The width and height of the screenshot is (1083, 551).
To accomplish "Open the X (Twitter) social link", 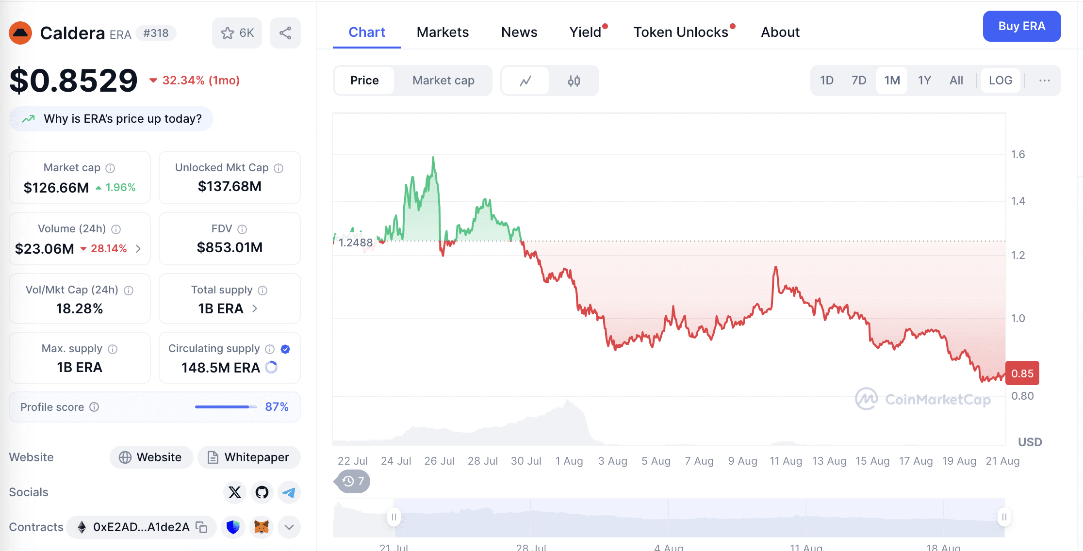I will (x=235, y=492).
